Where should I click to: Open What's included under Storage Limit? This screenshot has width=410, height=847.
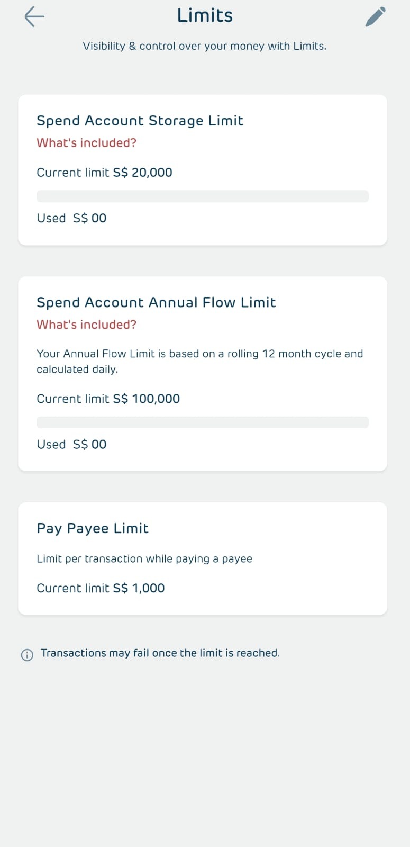[86, 143]
